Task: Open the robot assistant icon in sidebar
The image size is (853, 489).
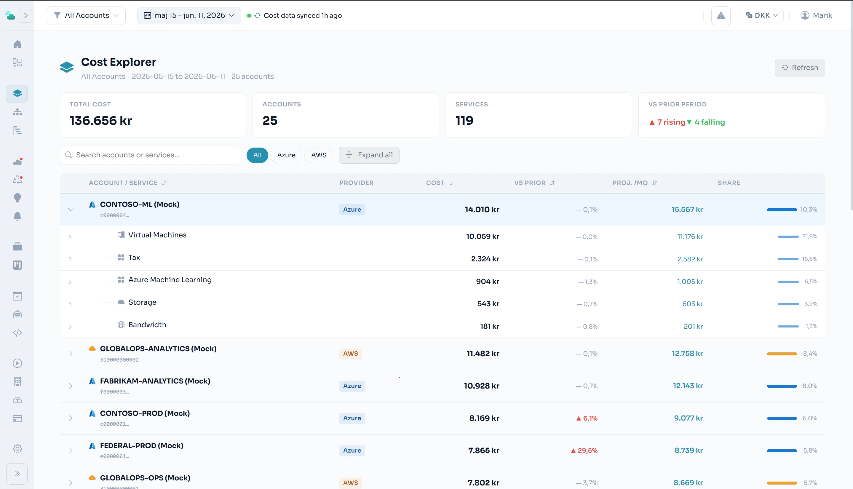Action: click(17, 314)
